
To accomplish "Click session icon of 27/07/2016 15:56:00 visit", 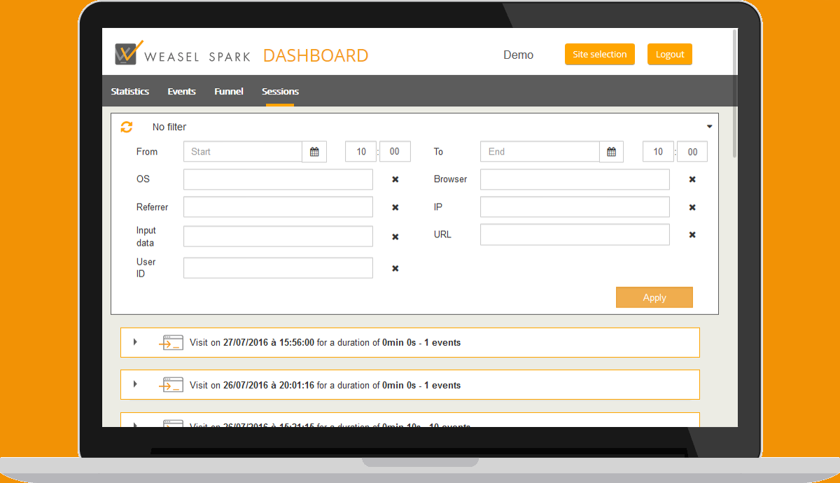I will pos(171,342).
